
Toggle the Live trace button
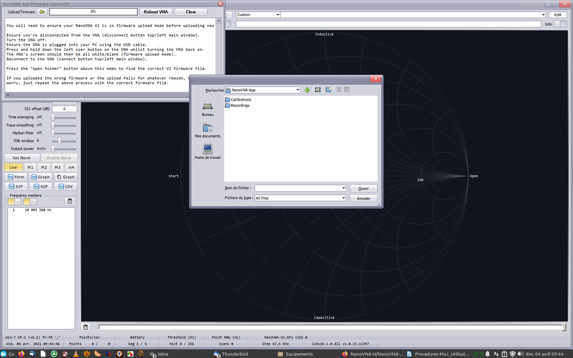(13, 167)
